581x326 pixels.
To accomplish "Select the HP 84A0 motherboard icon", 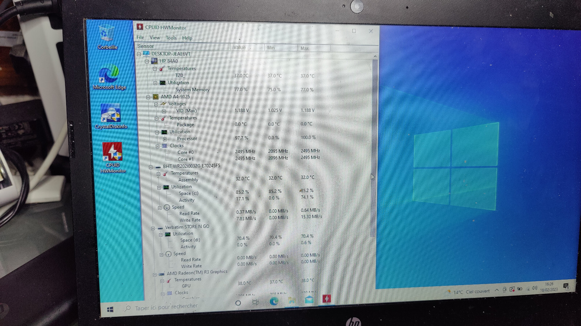I will [x=154, y=61].
